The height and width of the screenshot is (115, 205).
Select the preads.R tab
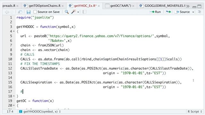click(9, 6)
